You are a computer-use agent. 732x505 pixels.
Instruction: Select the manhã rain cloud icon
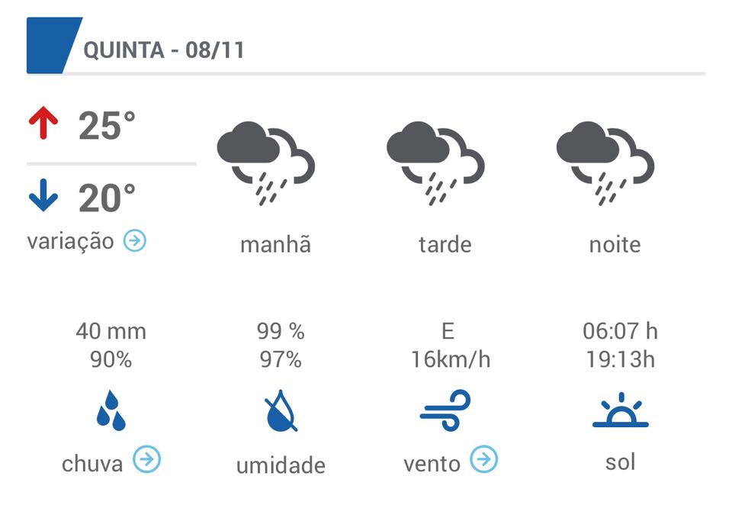point(265,163)
